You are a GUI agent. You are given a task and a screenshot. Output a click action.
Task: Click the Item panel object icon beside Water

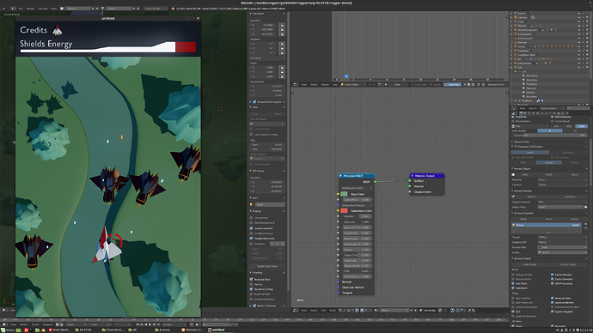click(252, 204)
